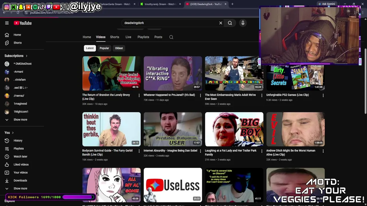Open options for Brandon the Lonely Brony video

(139, 95)
